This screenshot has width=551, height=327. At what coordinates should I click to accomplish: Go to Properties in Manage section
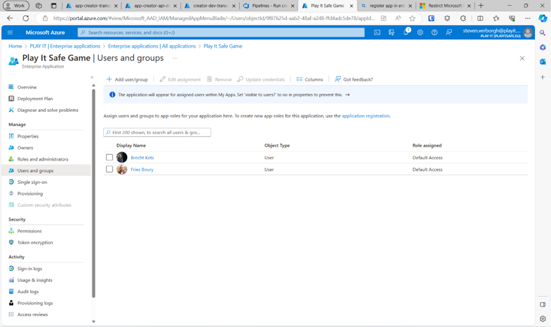tap(28, 136)
